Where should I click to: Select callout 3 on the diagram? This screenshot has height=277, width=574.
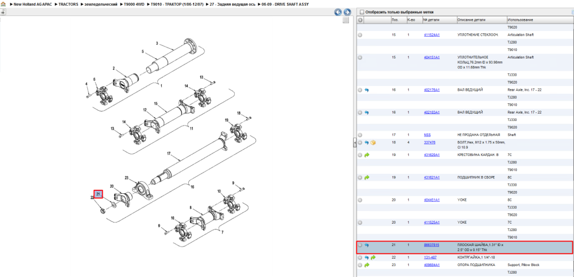coord(157,44)
